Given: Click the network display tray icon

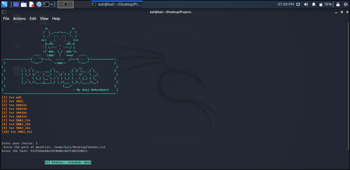Looking at the screenshot, I should [x=298, y=4].
